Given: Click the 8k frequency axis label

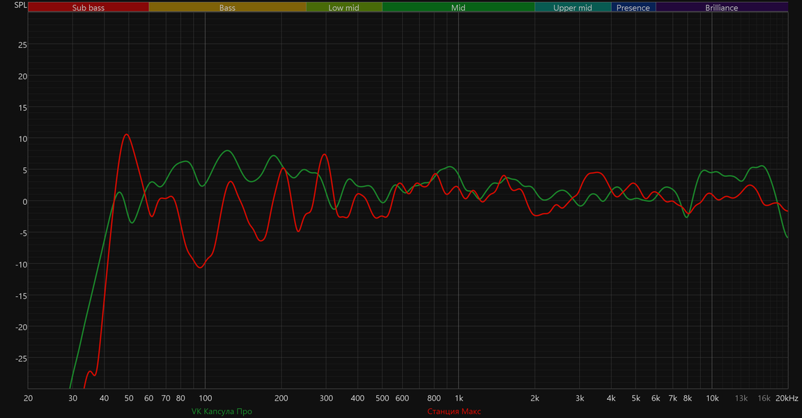Looking at the screenshot, I should click(x=688, y=398).
